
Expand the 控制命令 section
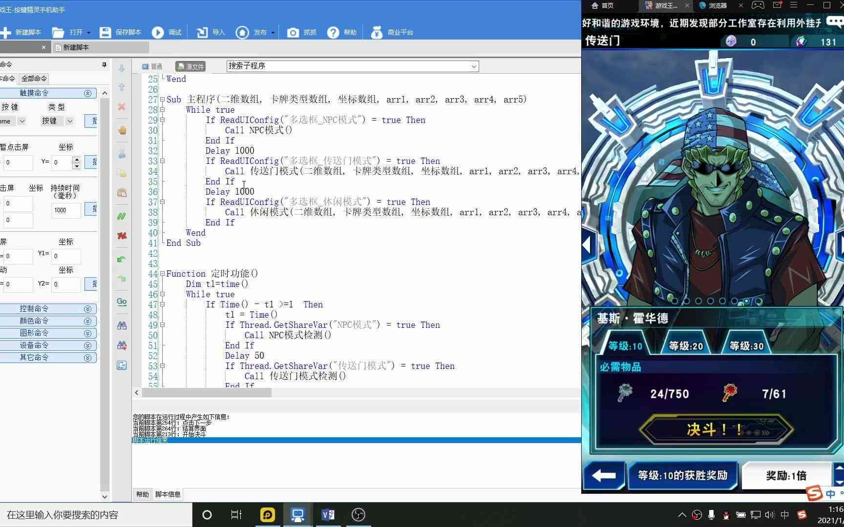tap(87, 309)
